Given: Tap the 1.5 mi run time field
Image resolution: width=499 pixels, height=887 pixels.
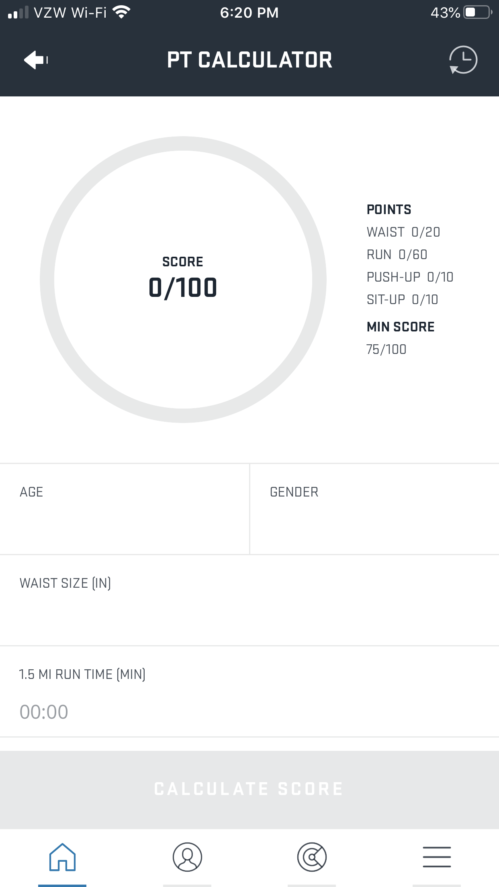Looking at the screenshot, I should 249,699.
